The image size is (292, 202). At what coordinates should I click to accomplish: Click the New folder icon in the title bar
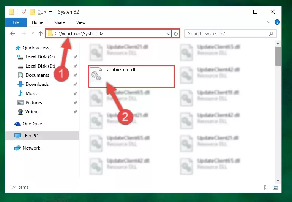pyautogui.click(x=32, y=12)
